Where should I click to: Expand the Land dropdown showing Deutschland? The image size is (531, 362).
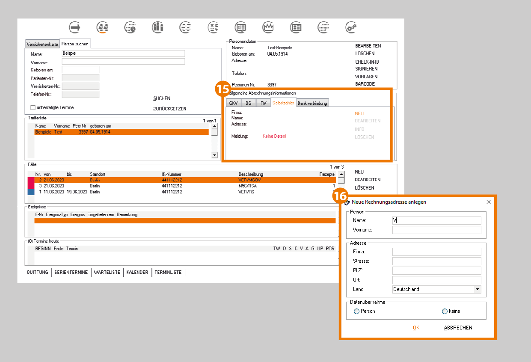[x=477, y=290]
